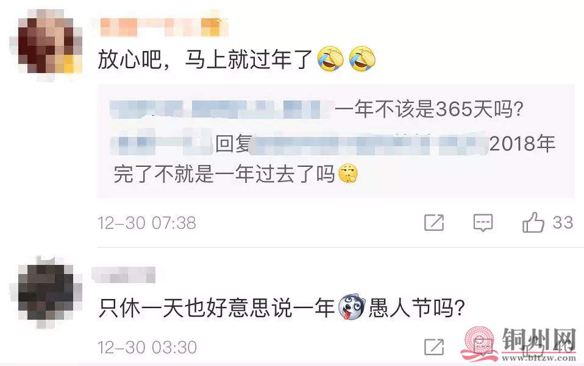
Task: Tap the thinking emoji after 一年过去了吗
Action: pos(348,174)
